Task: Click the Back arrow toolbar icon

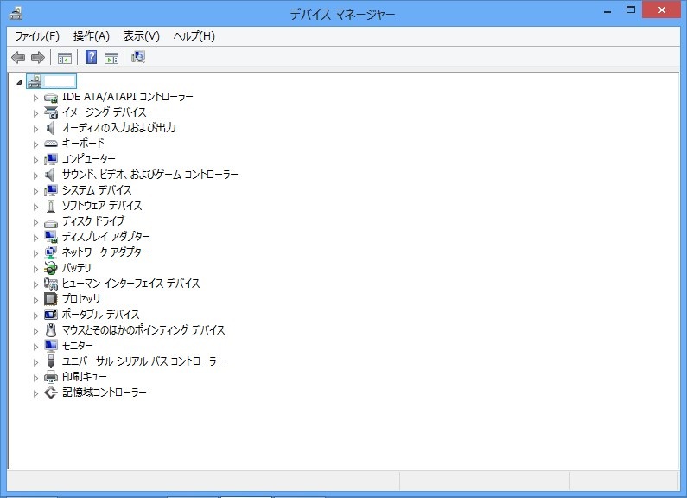Action: [x=17, y=58]
